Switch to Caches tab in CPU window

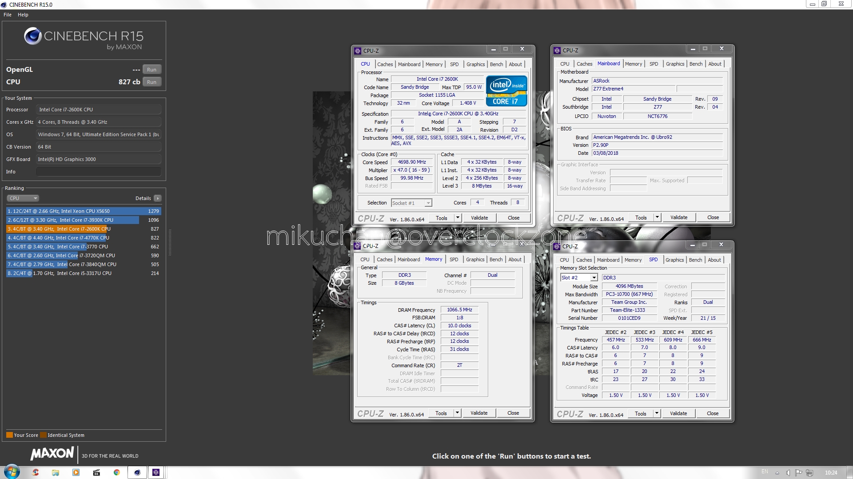pyautogui.click(x=385, y=64)
